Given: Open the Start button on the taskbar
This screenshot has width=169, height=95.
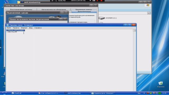Looking at the screenshot, I should coord(4,93).
